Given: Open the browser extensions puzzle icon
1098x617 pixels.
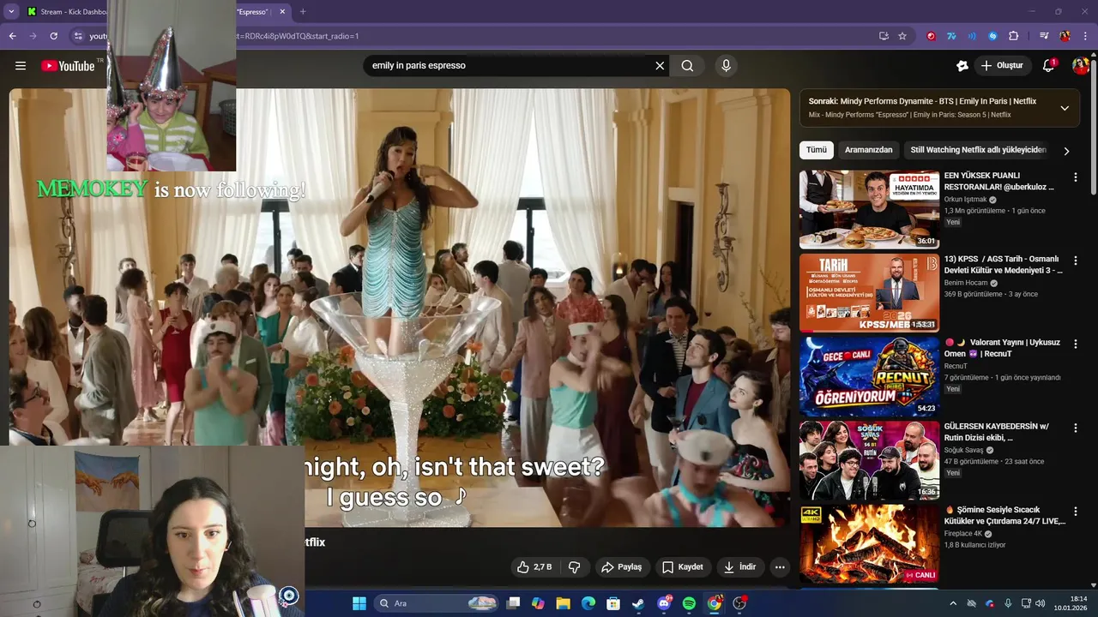Looking at the screenshot, I should [1013, 36].
